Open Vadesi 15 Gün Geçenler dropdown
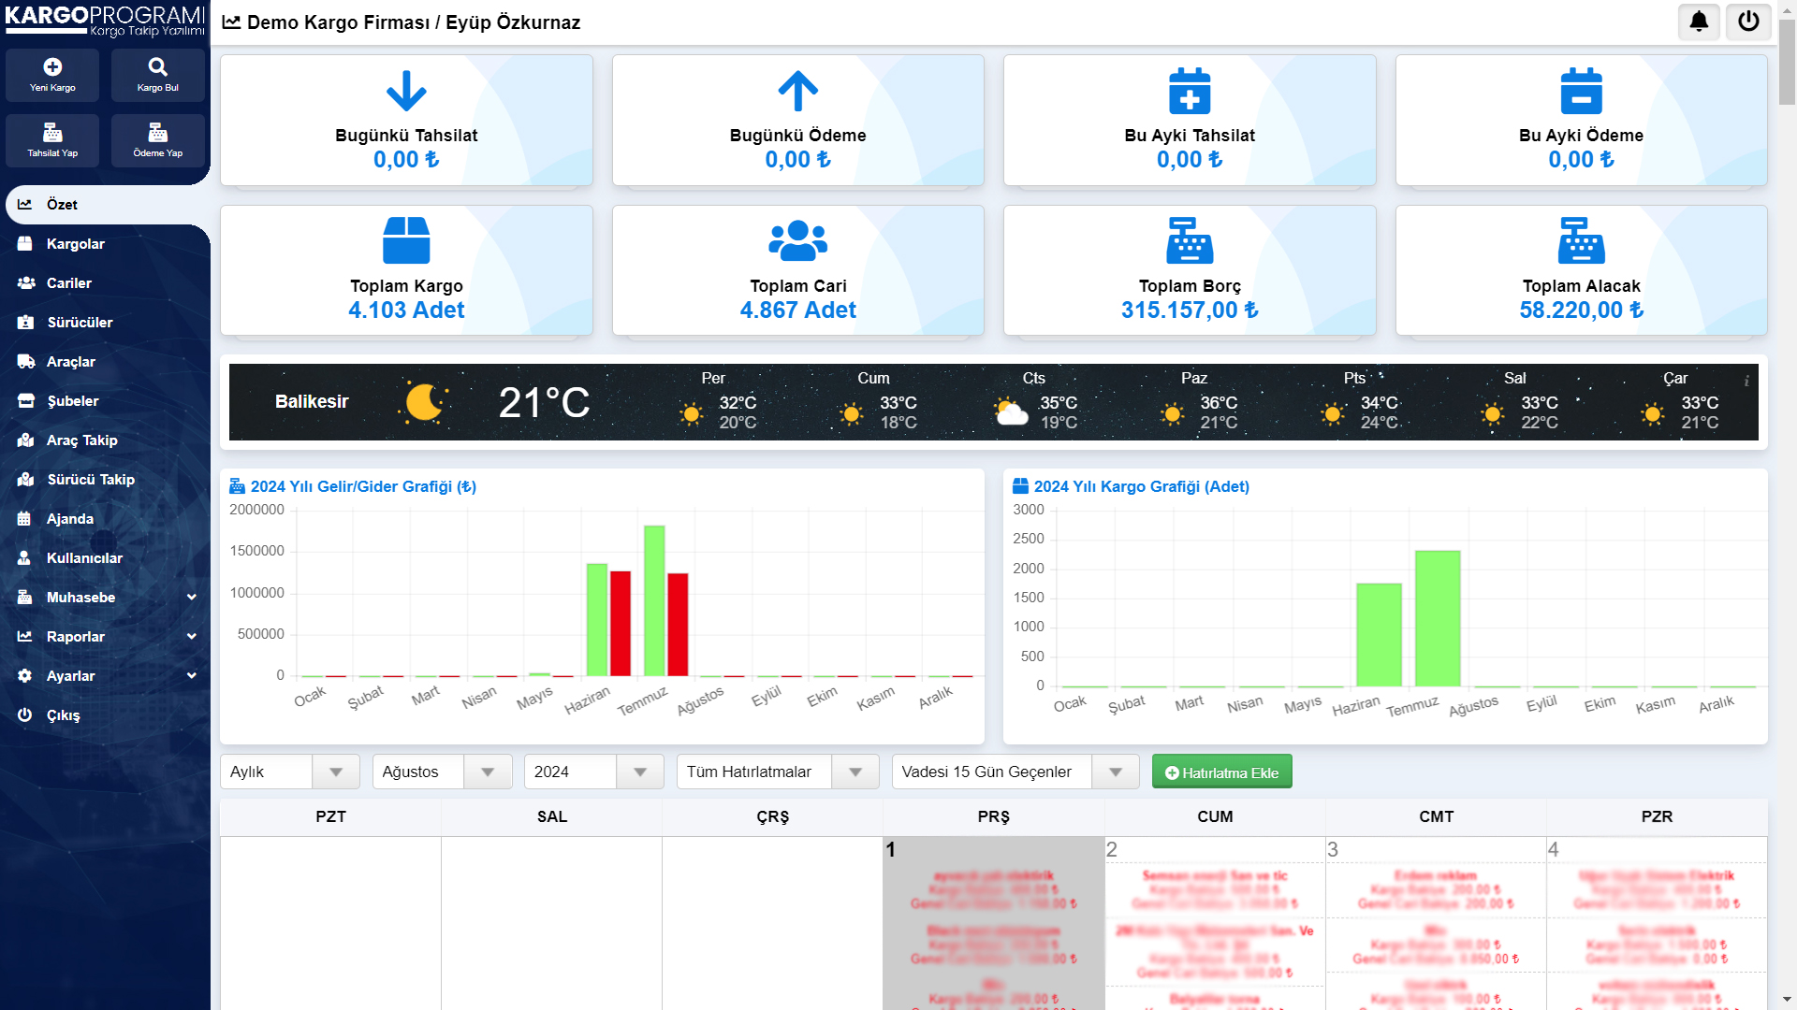Viewport: 1797px width, 1010px height. click(x=1015, y=772)
